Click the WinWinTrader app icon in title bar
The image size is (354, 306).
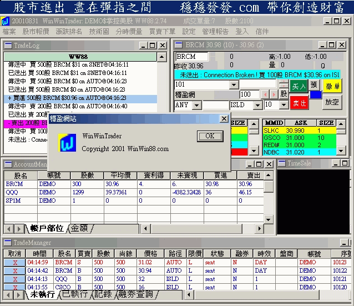5,21
